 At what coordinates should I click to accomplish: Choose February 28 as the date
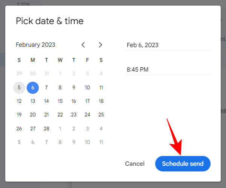click(x=46, y=128)
